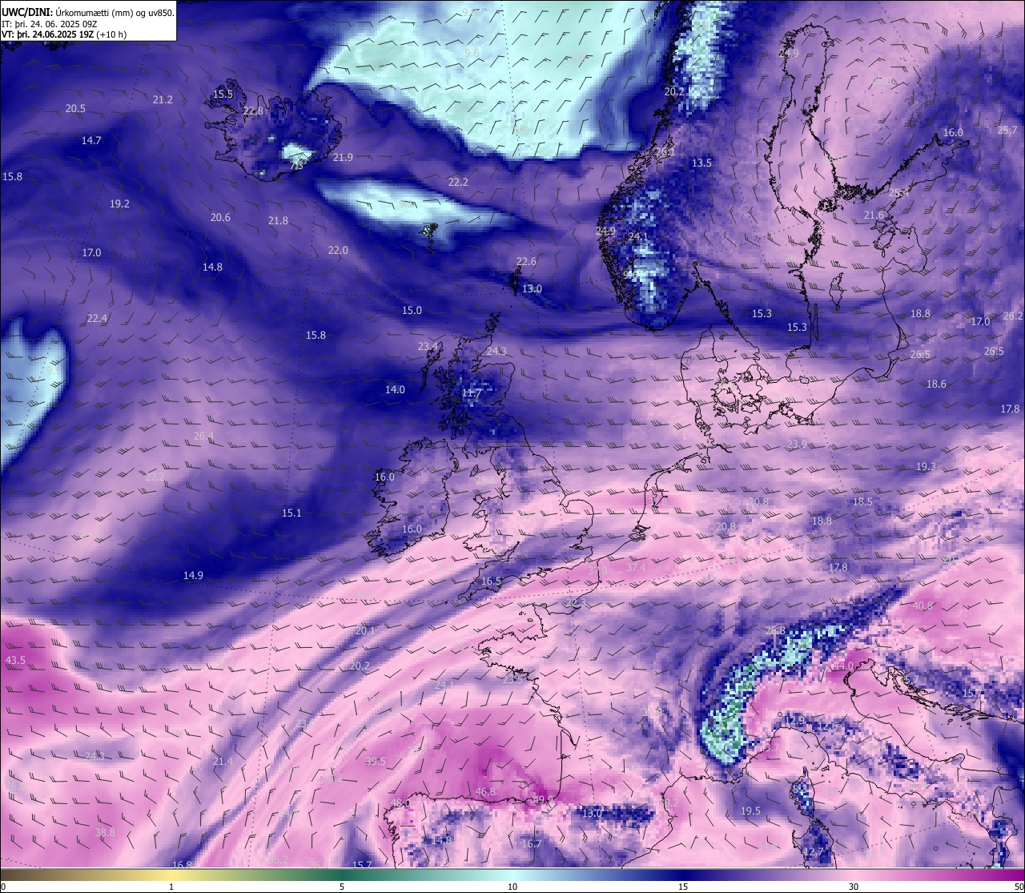The height and width of the screenshot is (893, 1025).
Task: Click the 12.6 value label
Action: (x=826, y=726)
